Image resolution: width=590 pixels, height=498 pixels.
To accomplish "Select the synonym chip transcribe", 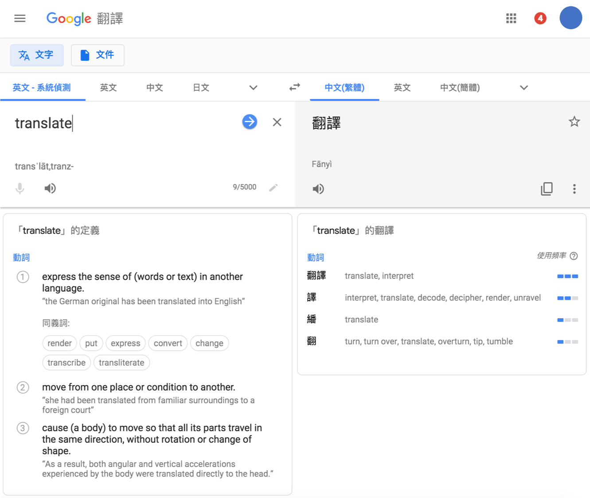I will tap(66, 363).
